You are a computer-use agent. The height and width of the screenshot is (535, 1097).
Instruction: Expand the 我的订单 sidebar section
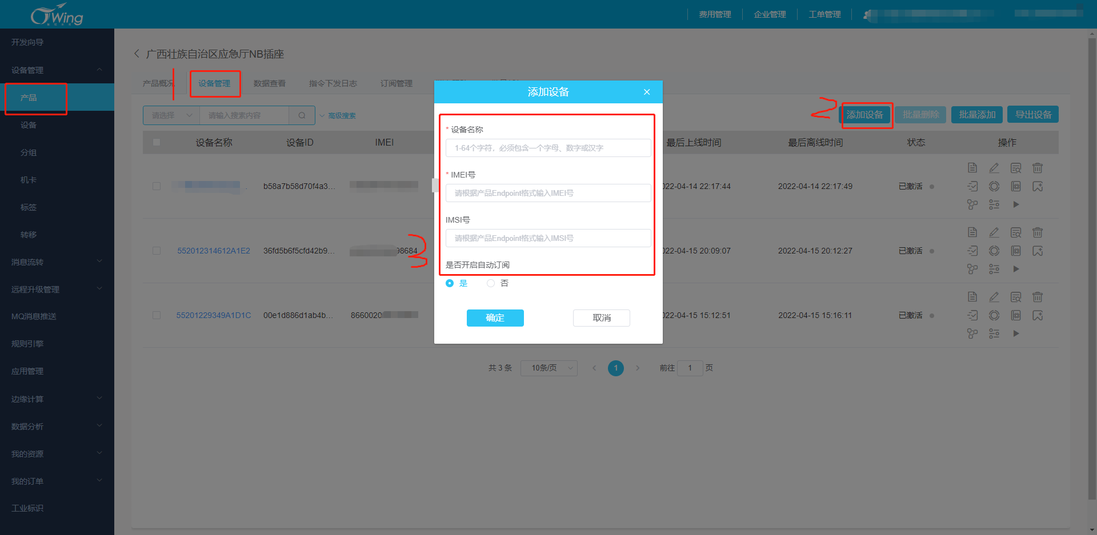point(57,481)
